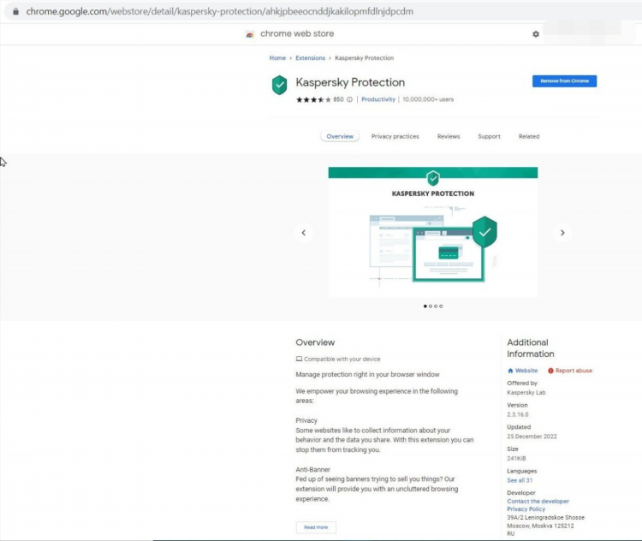Select the fourth carousel dot
642x541 pixels.
[441, 306]
